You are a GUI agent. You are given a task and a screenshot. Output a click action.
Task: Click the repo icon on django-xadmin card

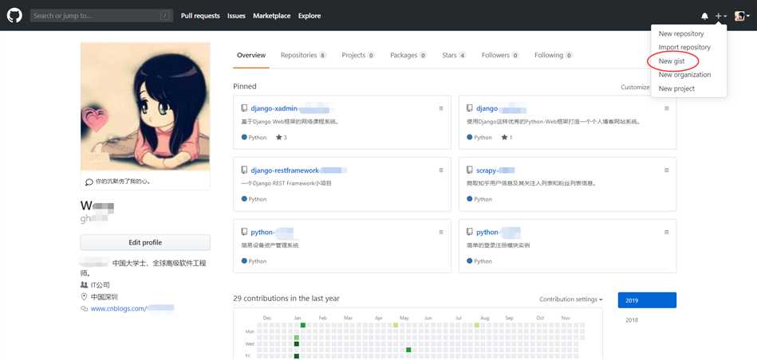tap(244, 108)
